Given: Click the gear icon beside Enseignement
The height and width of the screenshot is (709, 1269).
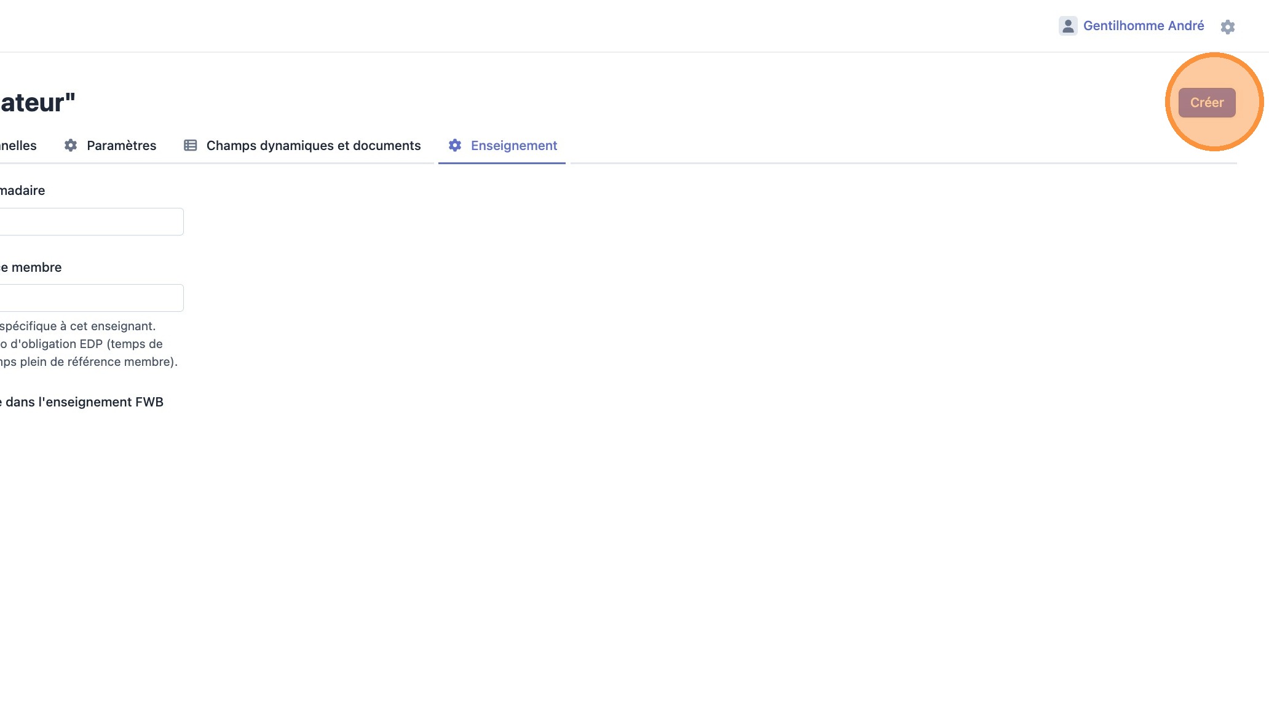Looking at the screenshot, I should pyautogui.click(x=455, y=146).
